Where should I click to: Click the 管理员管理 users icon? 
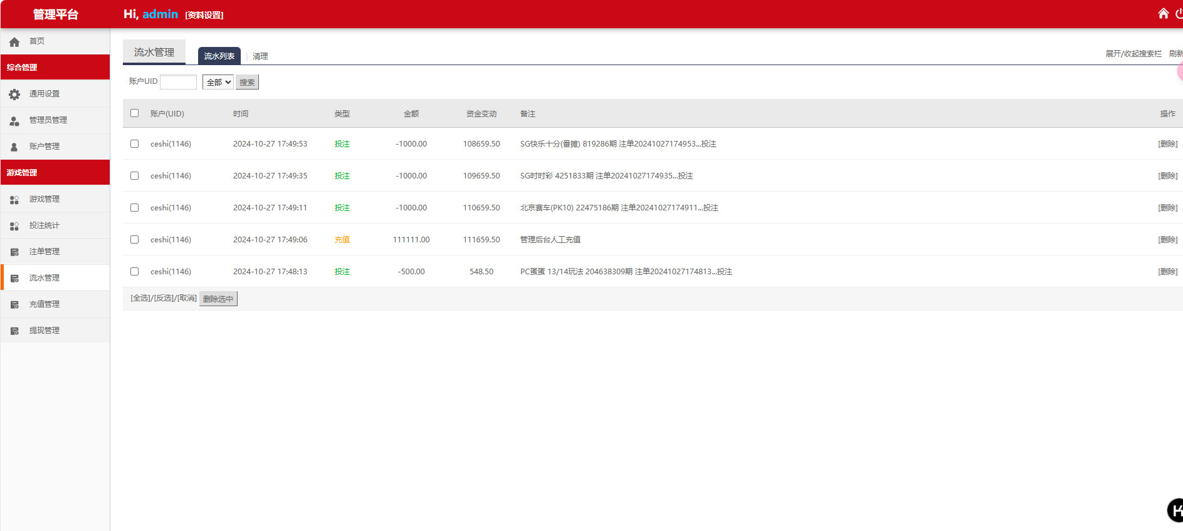coord(14,120)
